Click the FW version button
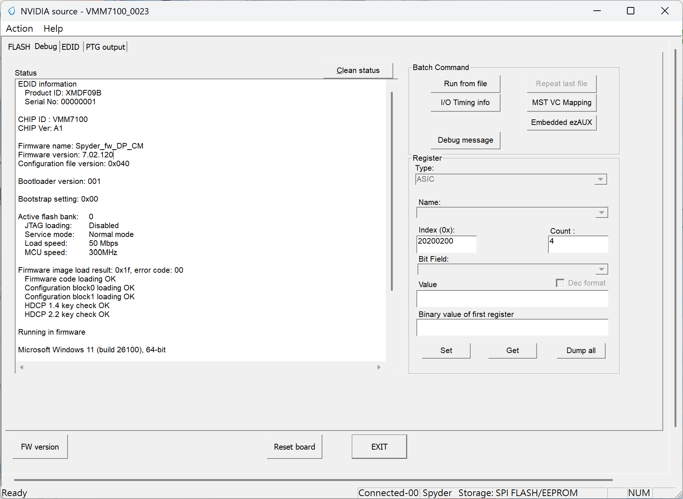Screen dimensions: 683x499 click(40, 447)
